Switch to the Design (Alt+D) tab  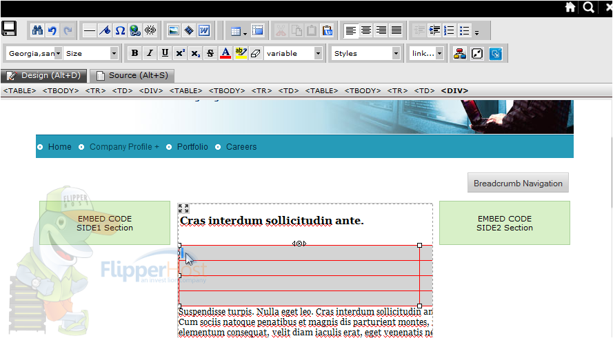pyautogui.click(x=44, y=75)
